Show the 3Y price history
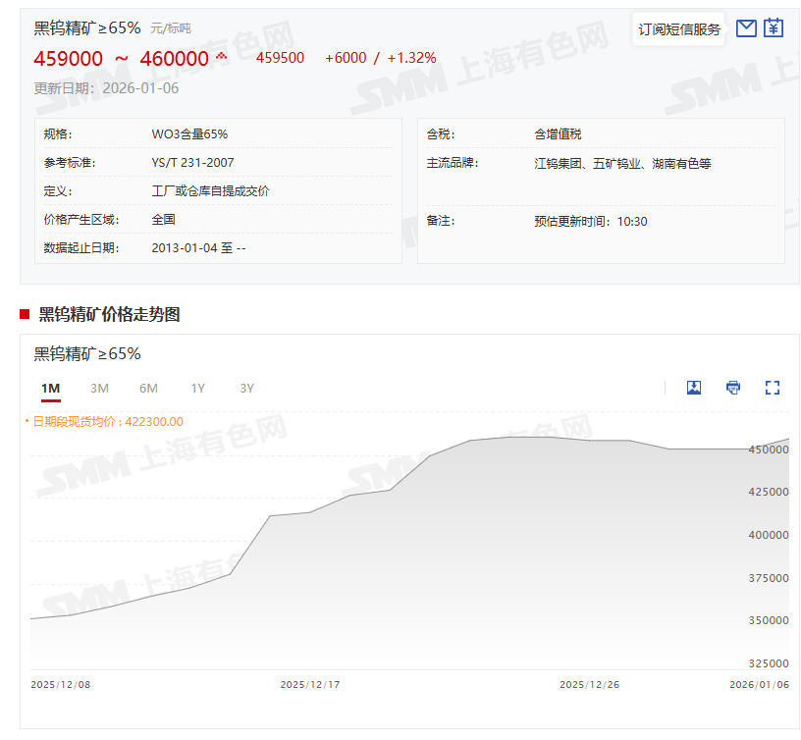 tap(246, 389)
